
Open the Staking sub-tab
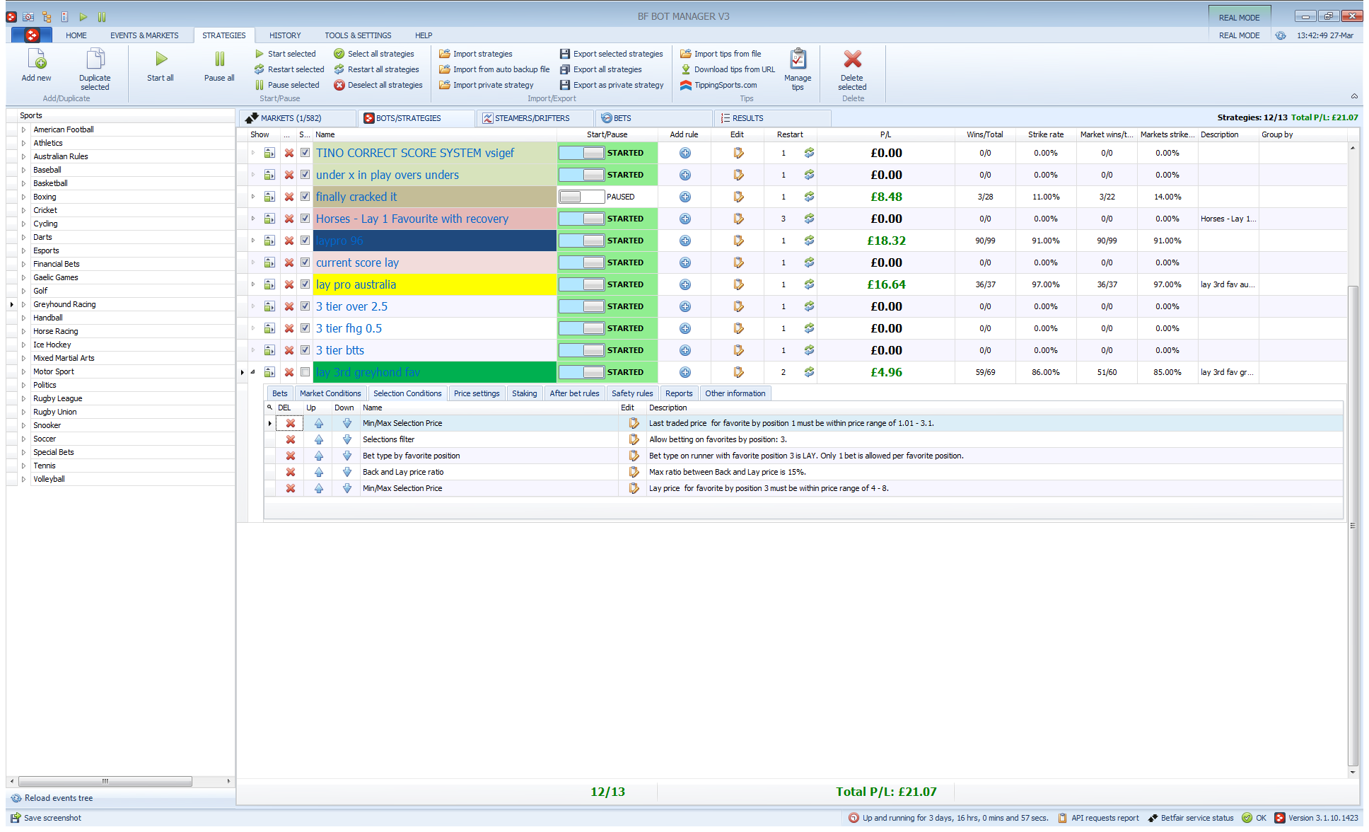[524, 393]
